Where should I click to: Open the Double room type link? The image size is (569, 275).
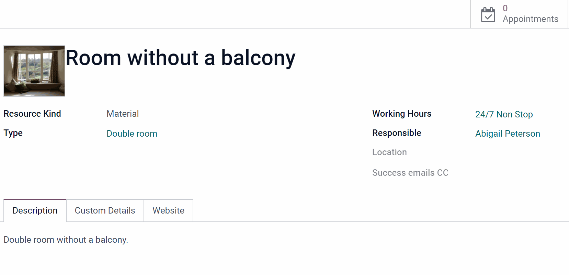132,134
